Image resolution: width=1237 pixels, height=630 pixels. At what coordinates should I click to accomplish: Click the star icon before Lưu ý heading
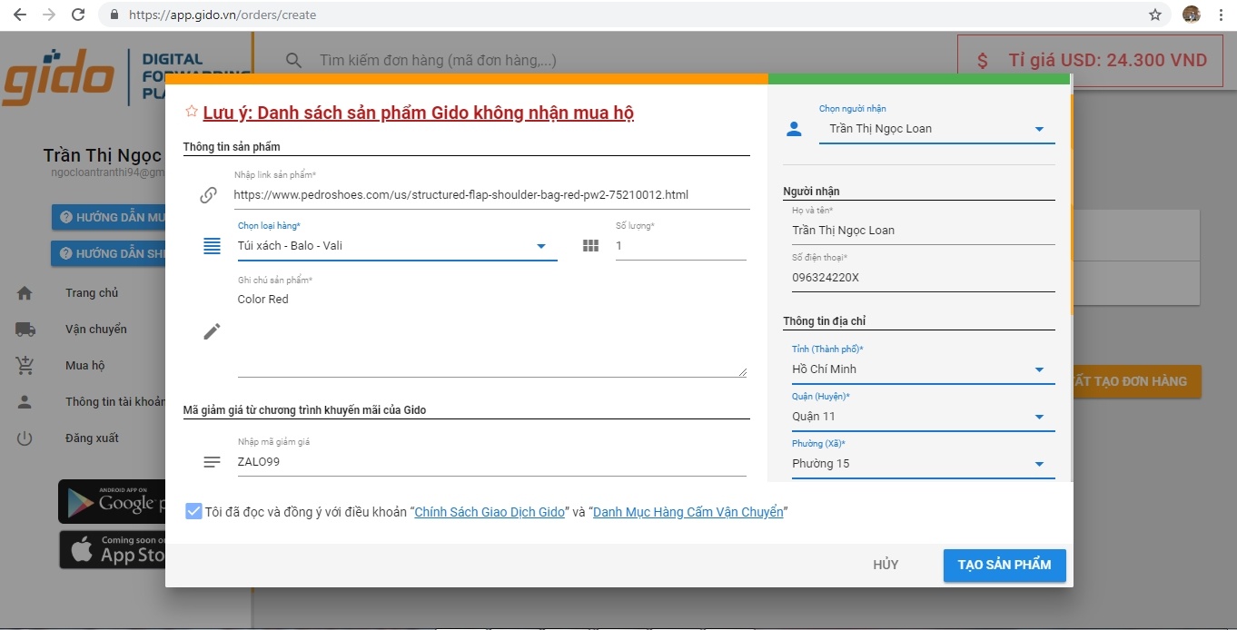191,112
